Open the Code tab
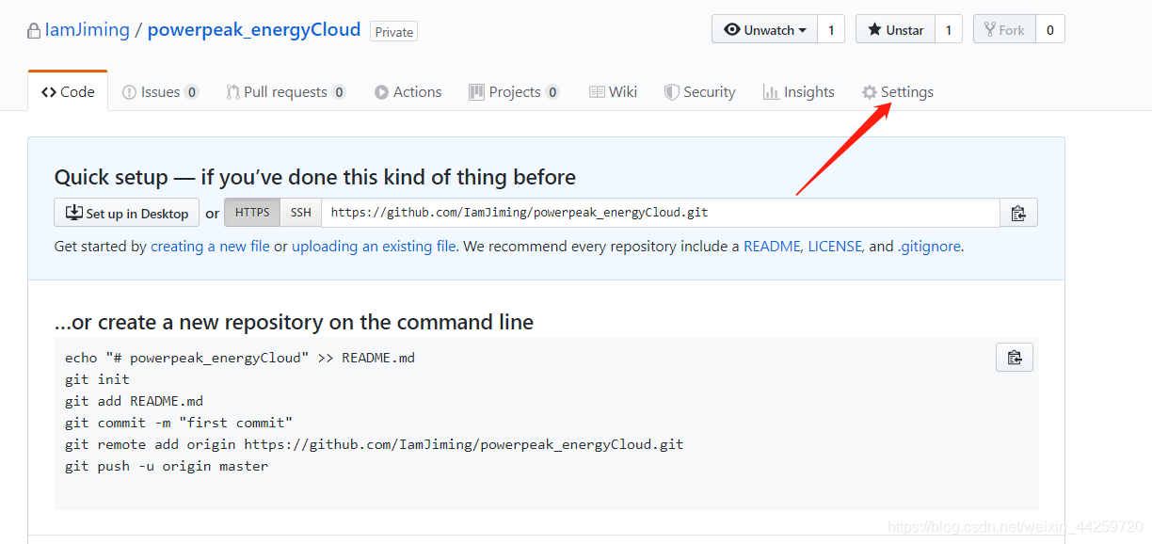The height and width of the screenshot is (544, 1152). (x=68, y=91)
